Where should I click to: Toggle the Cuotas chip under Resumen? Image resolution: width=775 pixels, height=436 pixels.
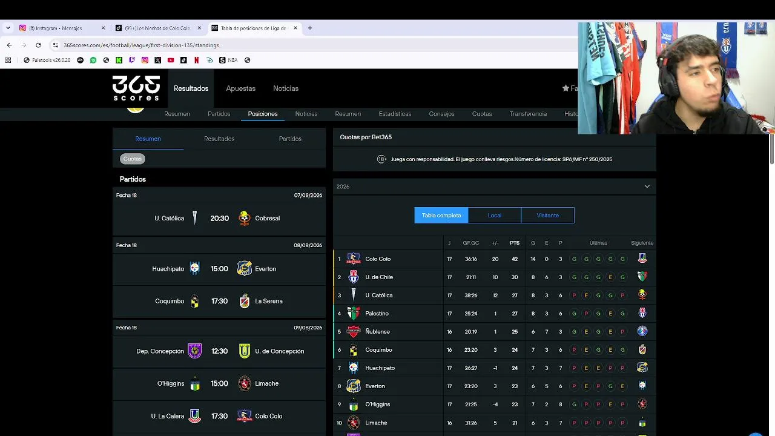(133, 159)
